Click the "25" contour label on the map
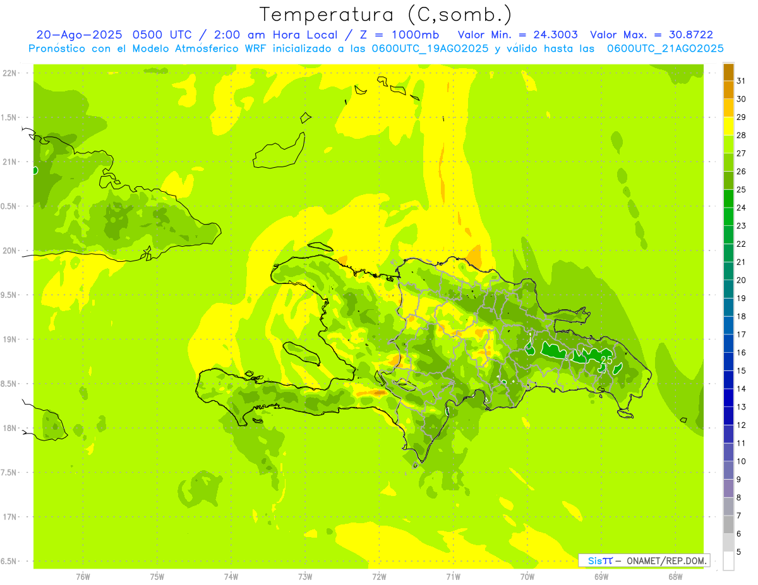758x585 pixels. (x=606, y=360)
